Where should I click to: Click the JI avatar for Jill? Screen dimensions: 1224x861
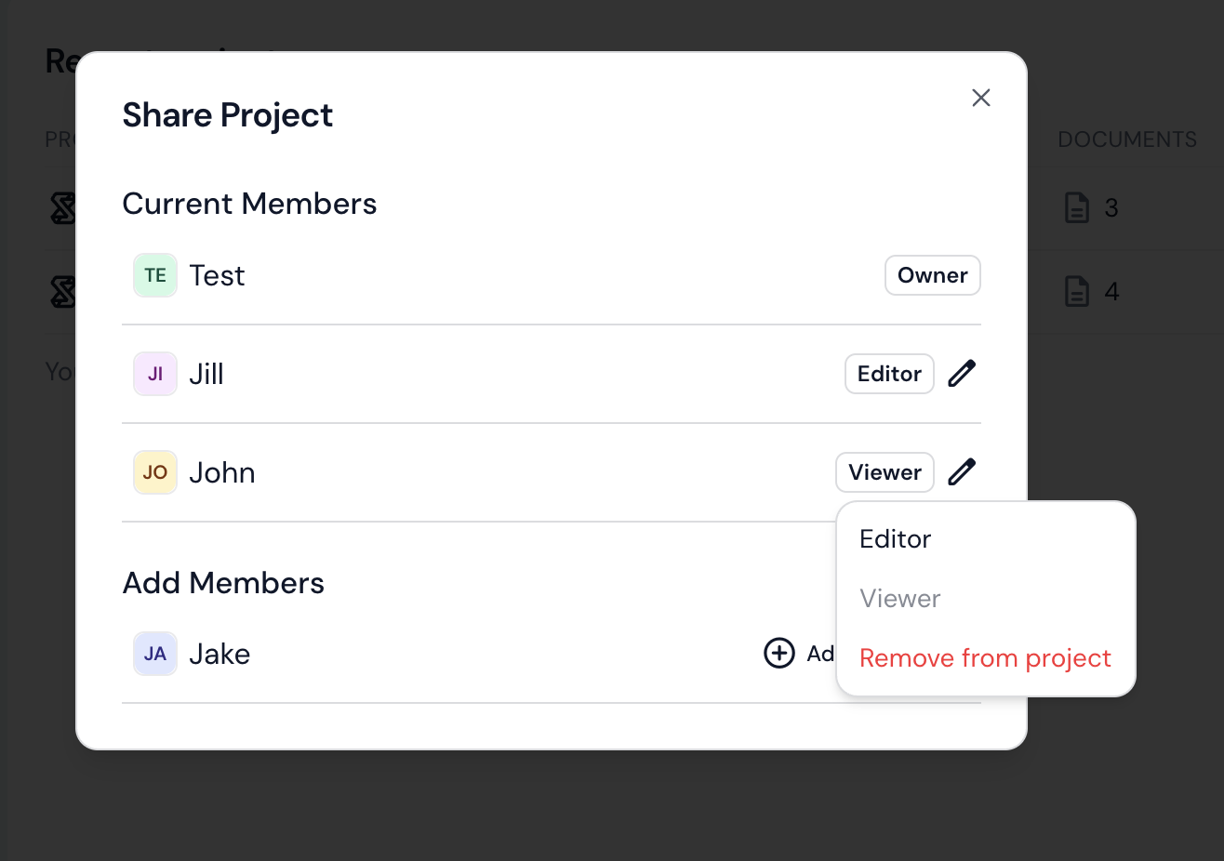click(155, 374)
